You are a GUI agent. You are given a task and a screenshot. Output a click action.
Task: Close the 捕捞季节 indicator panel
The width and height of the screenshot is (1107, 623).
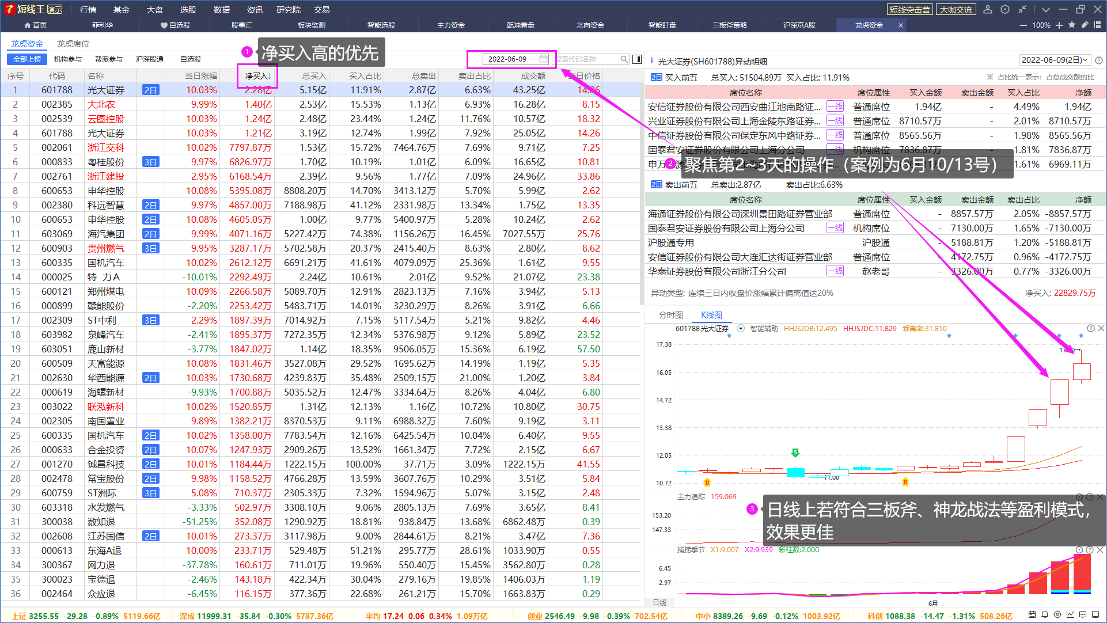coord(1100,550)
